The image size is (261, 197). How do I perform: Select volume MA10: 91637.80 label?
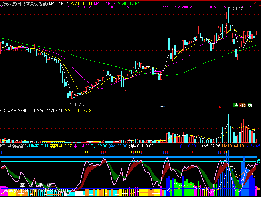click(x=79, y=111)
